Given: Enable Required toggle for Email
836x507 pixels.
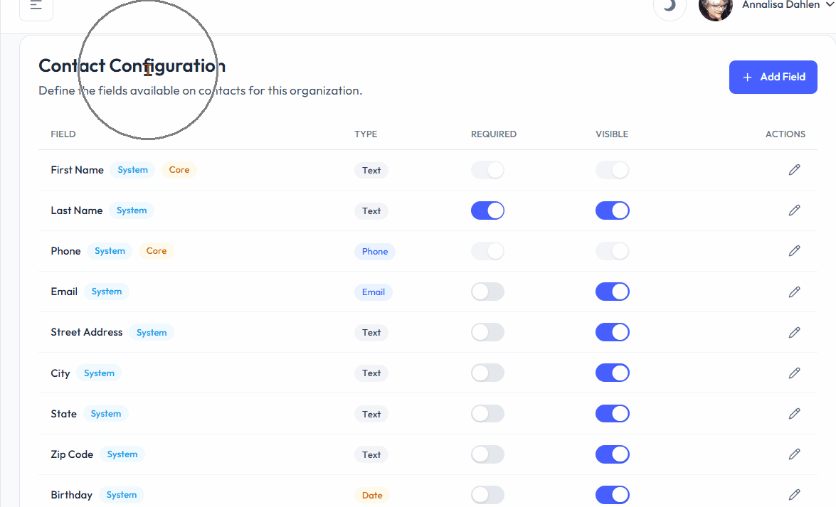Looking at the screenshot, I should tap(487, 292).
